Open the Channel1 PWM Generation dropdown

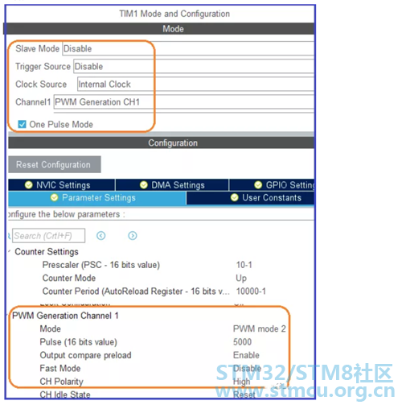(184, 101)
